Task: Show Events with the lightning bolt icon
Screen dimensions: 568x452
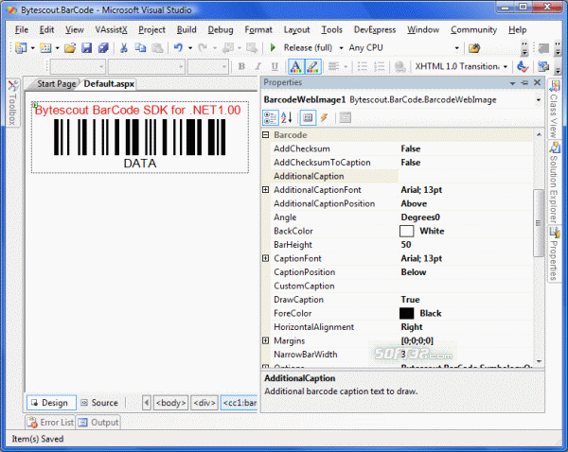Action: (324, 117)
